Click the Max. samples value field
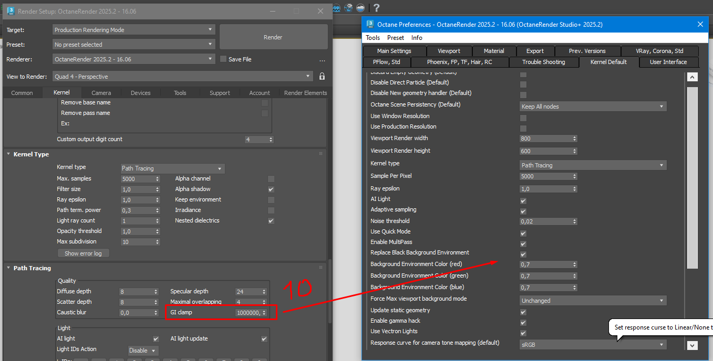This screenshot has width=713, height=361. tap(137, 179)
